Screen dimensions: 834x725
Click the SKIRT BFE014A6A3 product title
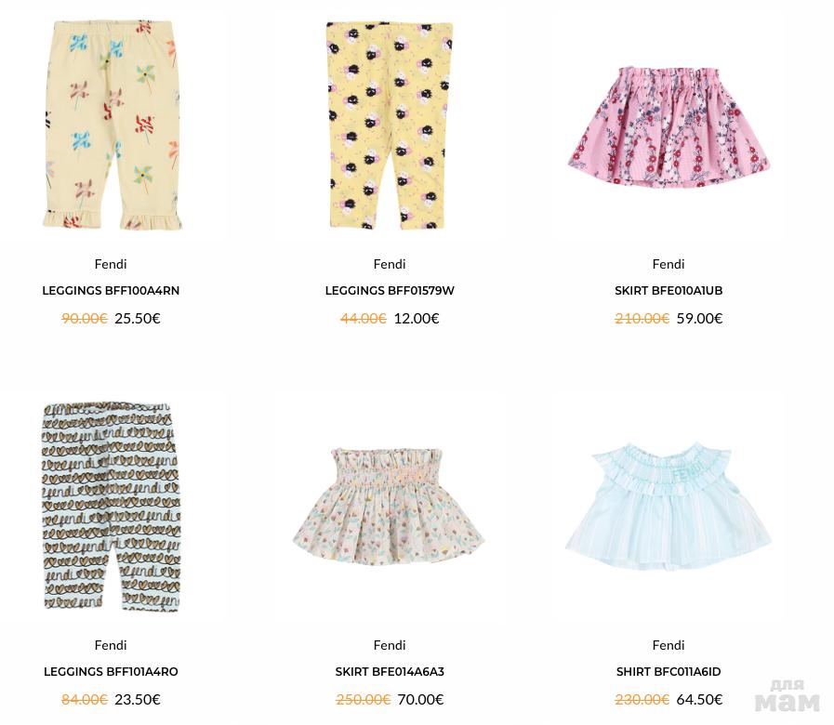pos(390,672)
